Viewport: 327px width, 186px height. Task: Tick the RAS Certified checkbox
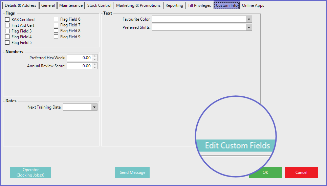click(x=7, y=20)
